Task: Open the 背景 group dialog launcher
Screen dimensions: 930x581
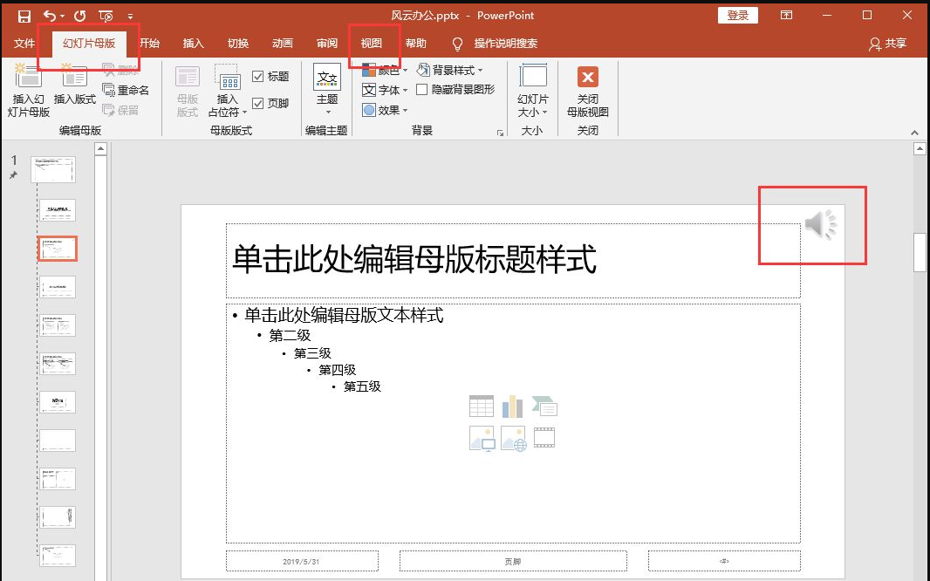Action: [500, 133]
